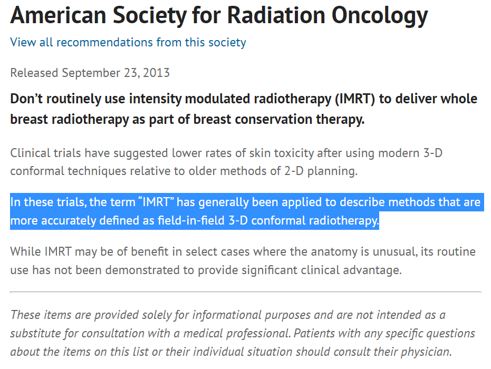Click the italic disclaimer starting 'These items are provided'
Viewport: 491px width, 369px height.
pos(243,333)
